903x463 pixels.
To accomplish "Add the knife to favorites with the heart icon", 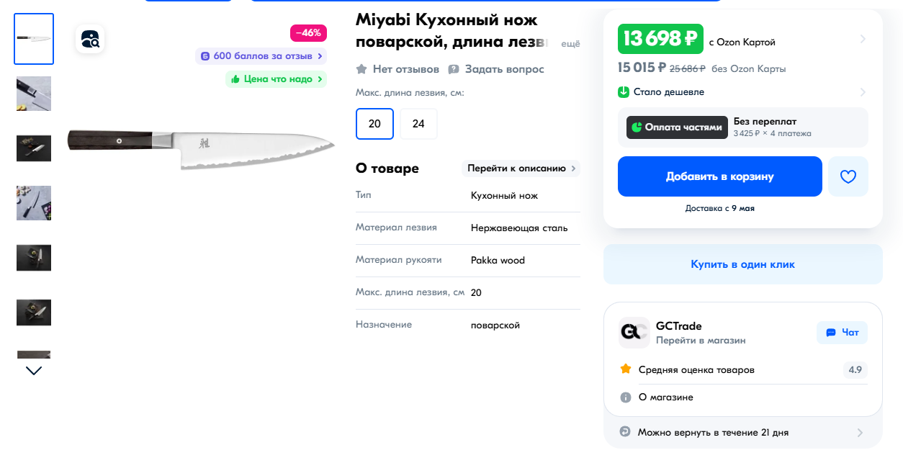I will (848, 176).
